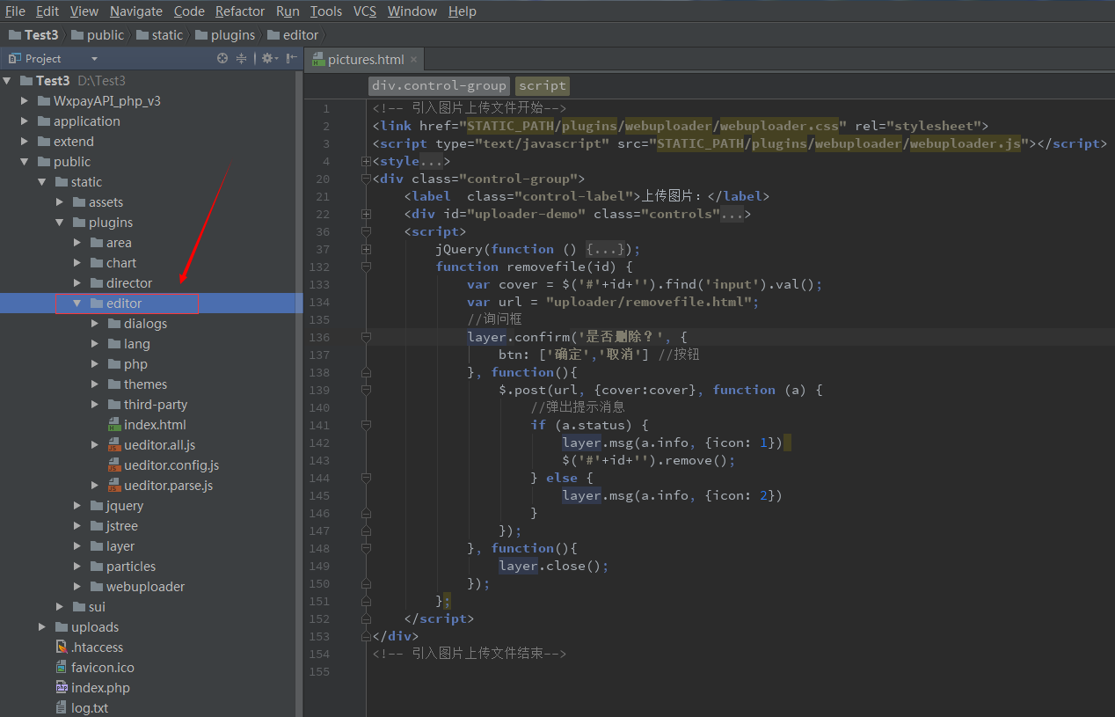Viewport: 1115px width, 717px height.
Task: Click the Collapse All icon in Project panel
Action: [x=241, y=58]
